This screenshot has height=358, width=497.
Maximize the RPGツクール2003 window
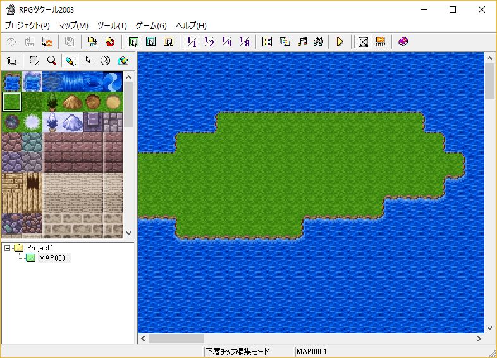453,10
